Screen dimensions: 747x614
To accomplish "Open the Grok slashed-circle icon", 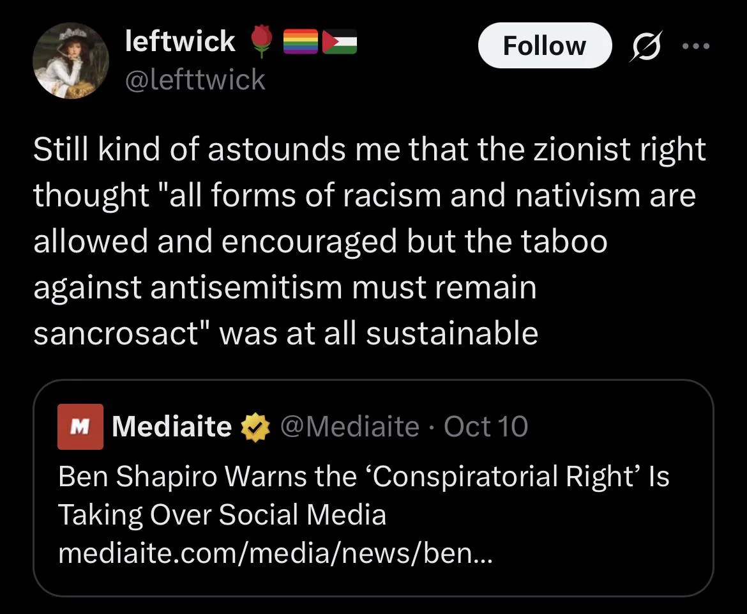I will click(x=645, y=46).
